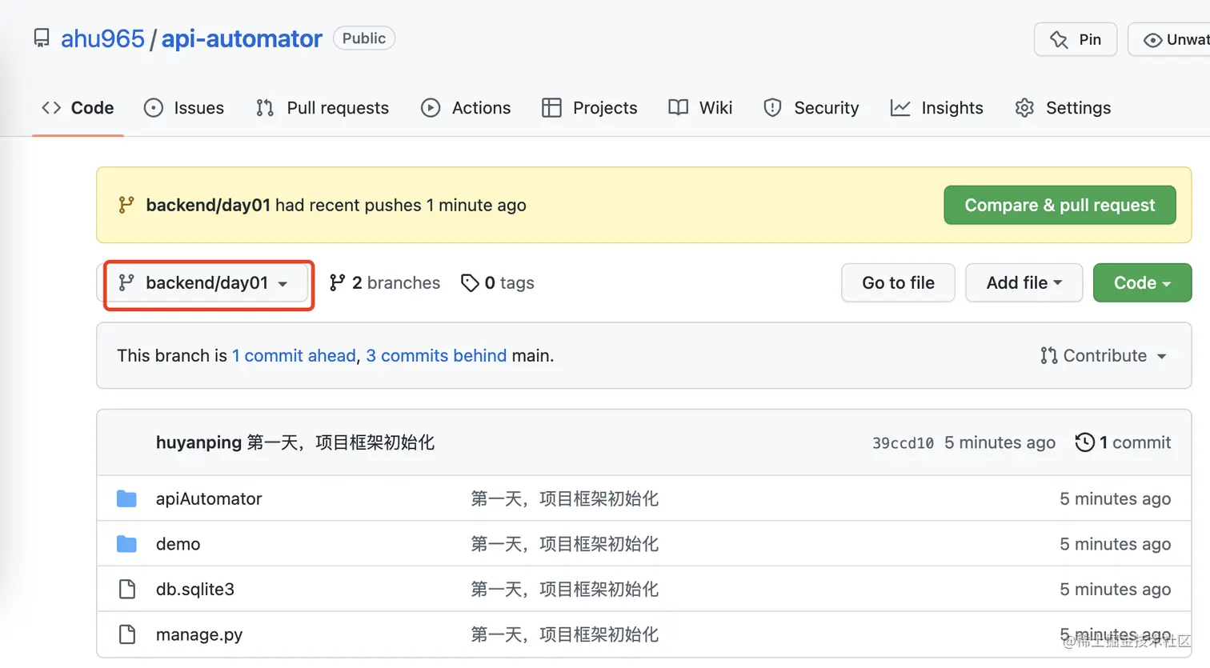Click 5 minutes ago in the demo row
Image resolution: width=1210 pixels, height=668 pixels.
[1115, 545]
